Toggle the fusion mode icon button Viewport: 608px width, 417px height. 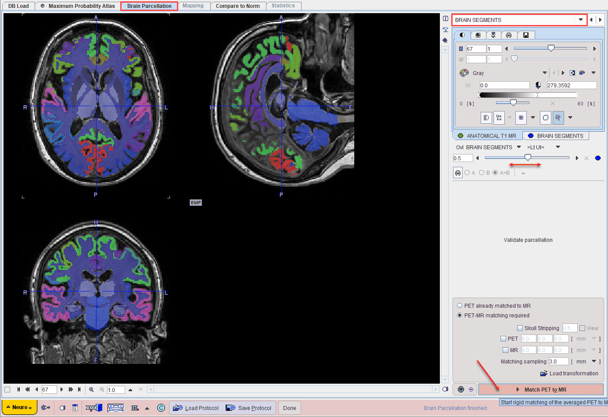[458, 173]
